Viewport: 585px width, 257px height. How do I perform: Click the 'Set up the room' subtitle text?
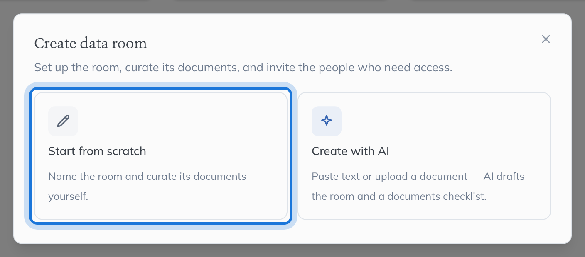click(243, 68)
